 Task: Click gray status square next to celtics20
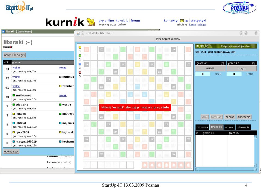(x=60, y=77)
